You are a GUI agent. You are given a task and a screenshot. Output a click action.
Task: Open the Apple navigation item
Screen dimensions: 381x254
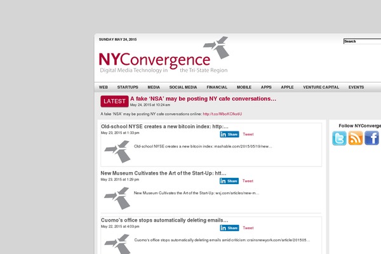[x=287, y=87]
